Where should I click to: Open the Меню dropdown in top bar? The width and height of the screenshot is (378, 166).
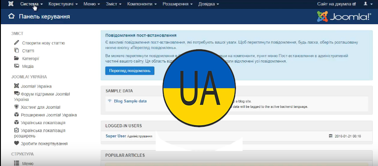tap(92, 4)
